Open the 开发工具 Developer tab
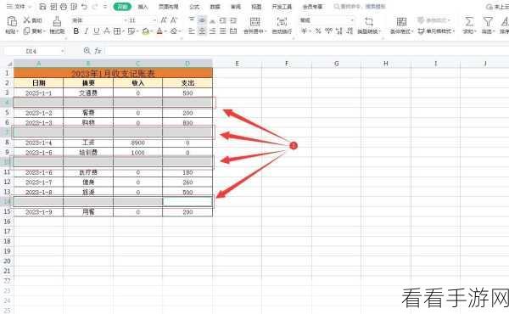509x314 pixels. coord(282,7)
